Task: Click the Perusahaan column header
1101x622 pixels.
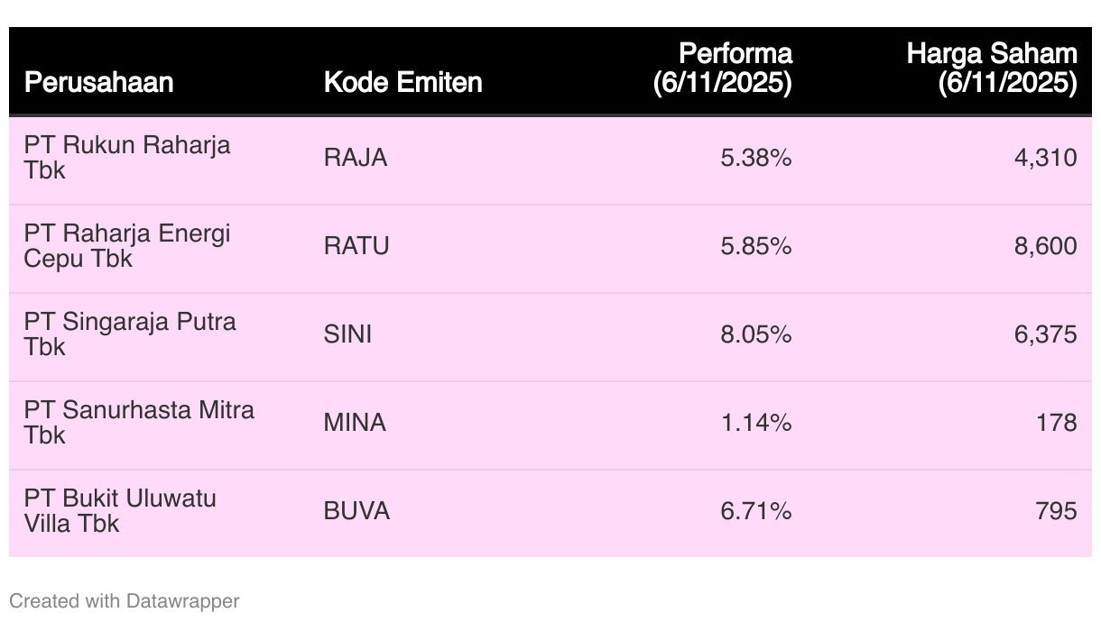Action: coord(99,83)
